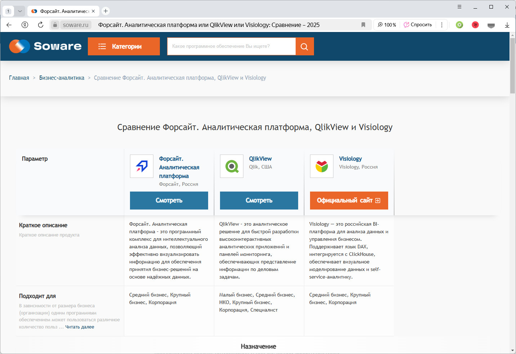Click the Soware logo
Viewport: 516px width, 354px height.
(45, 46)
